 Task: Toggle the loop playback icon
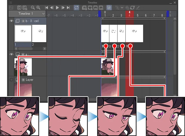tap(76, 8)
